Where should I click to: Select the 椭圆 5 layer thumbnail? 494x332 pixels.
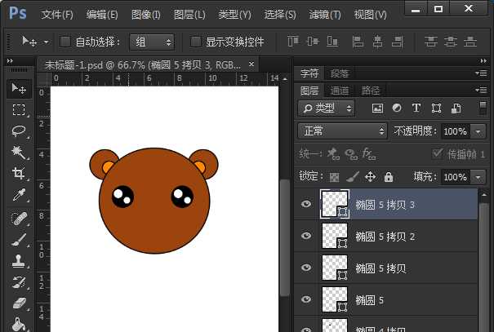pyautogui.click(x=333, y=299)
